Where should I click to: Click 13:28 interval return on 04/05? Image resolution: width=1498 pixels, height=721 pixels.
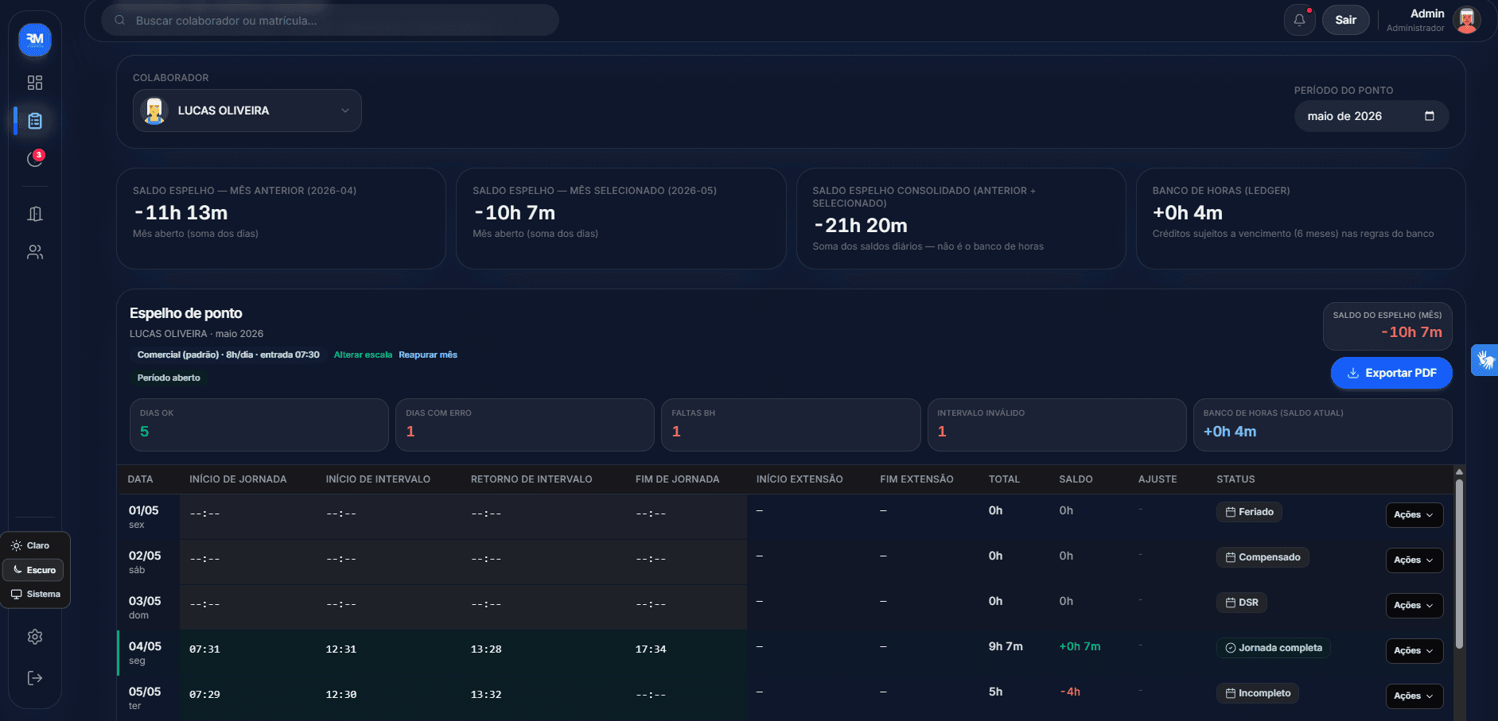[486, 649]
